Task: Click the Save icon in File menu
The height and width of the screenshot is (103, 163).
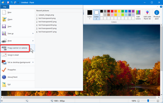Action: pyautogui.click(x=4, y=27)
